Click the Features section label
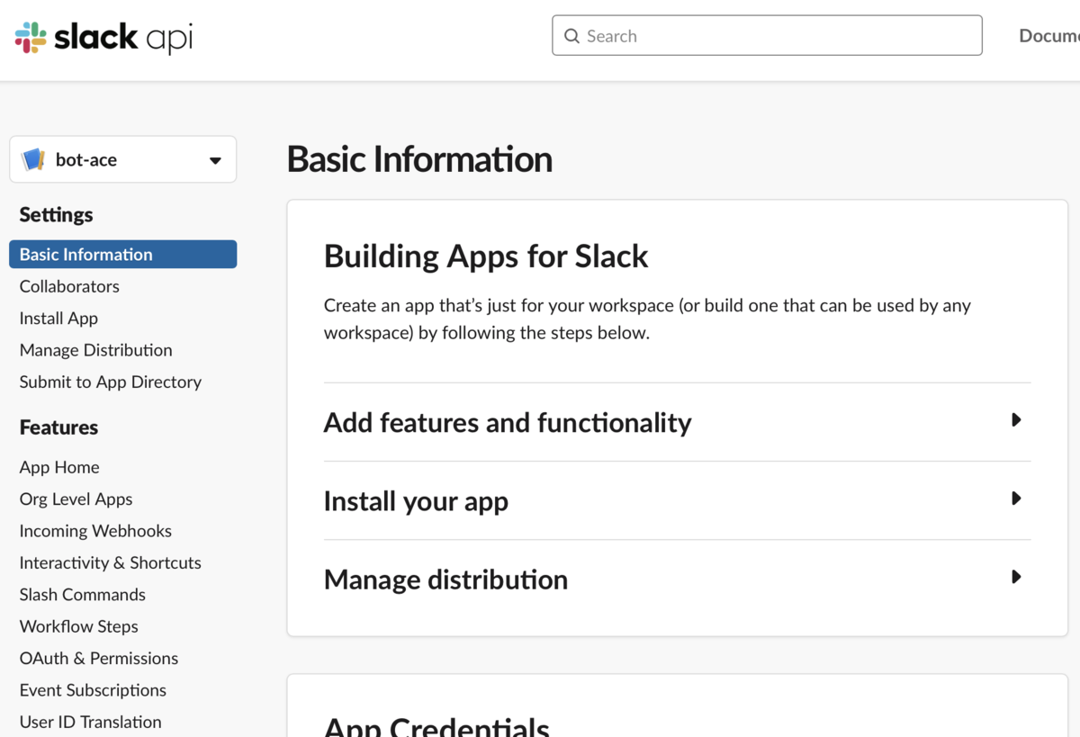This screenshot has height=737, width=1080. point(58,427)
